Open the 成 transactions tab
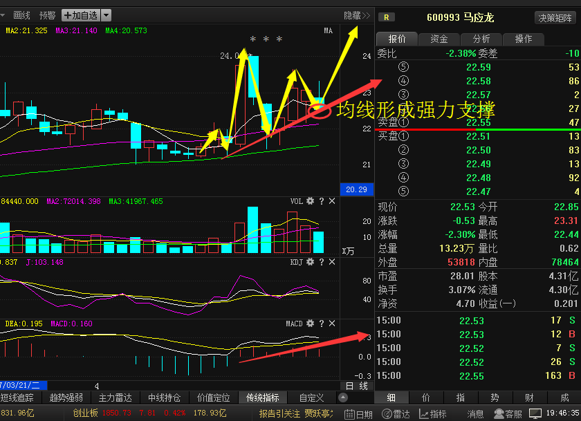Screen dimensions: 581x421 (x=564, y=397)
